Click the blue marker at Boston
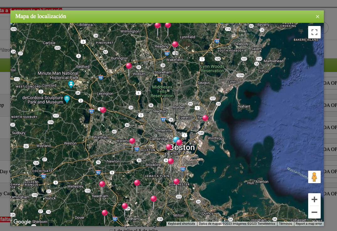 click(x=176, y=140)
